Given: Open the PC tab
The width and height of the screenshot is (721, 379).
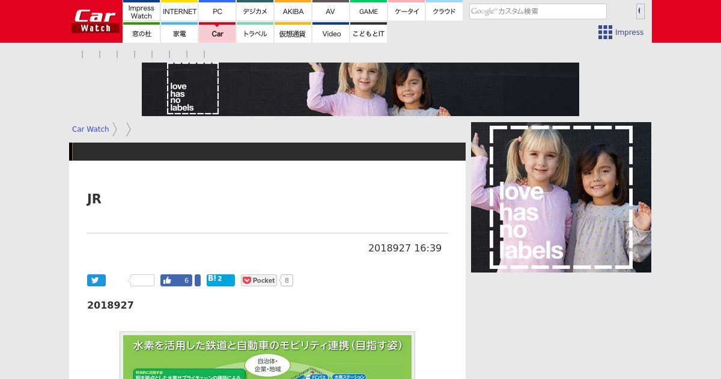Looking at the screenshot, I should [218, 11].
